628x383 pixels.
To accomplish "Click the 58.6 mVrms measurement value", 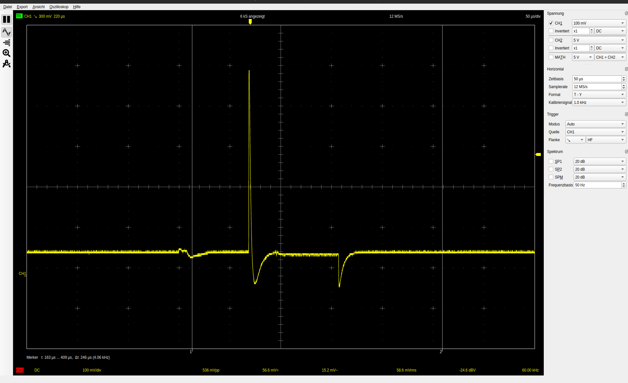I will (x=406, y=370).
